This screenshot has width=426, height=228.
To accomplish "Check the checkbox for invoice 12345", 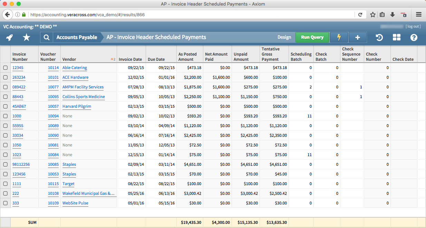I will (5, 68).
